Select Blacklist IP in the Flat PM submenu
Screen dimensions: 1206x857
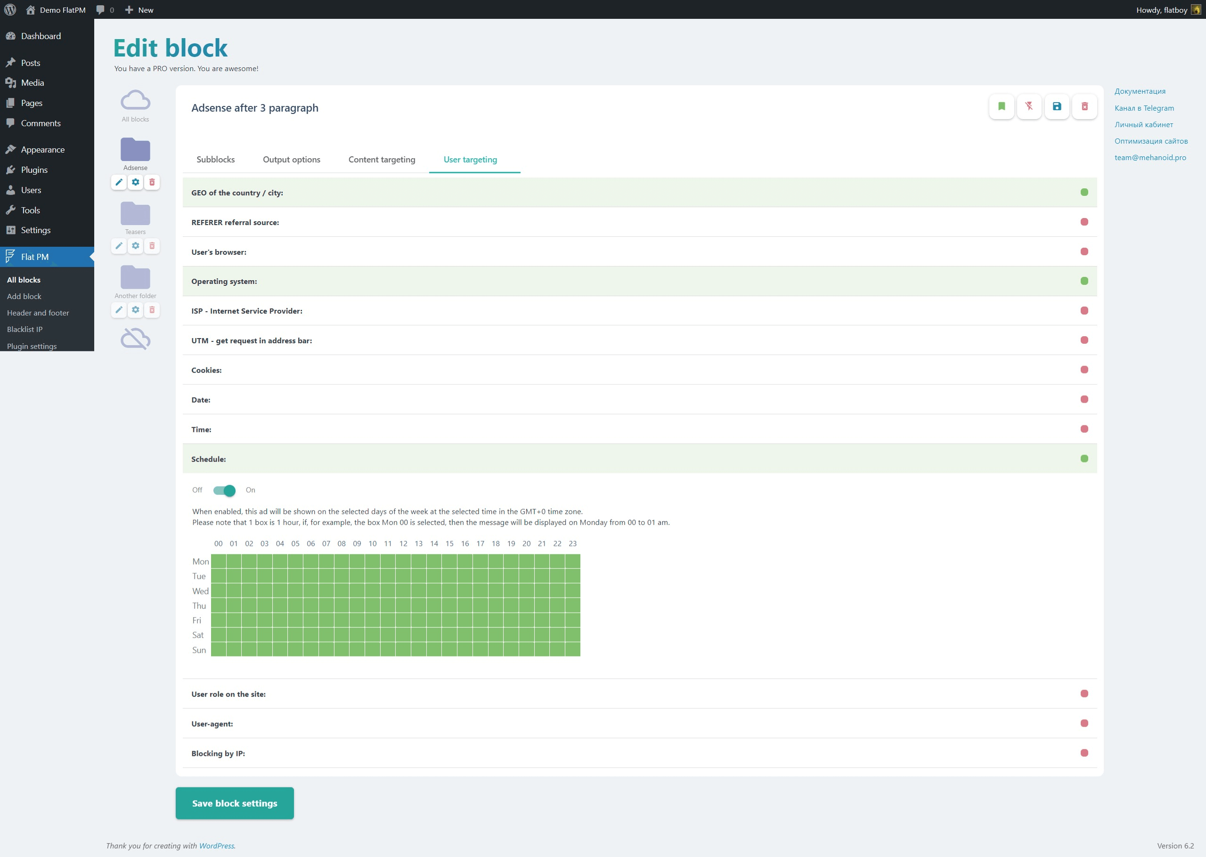coord(25,329)
